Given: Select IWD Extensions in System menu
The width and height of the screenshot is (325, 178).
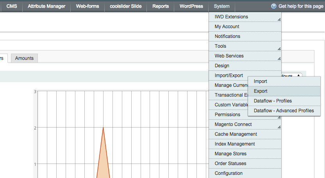Looking at the screenshot, I should [x=245, y=17].
